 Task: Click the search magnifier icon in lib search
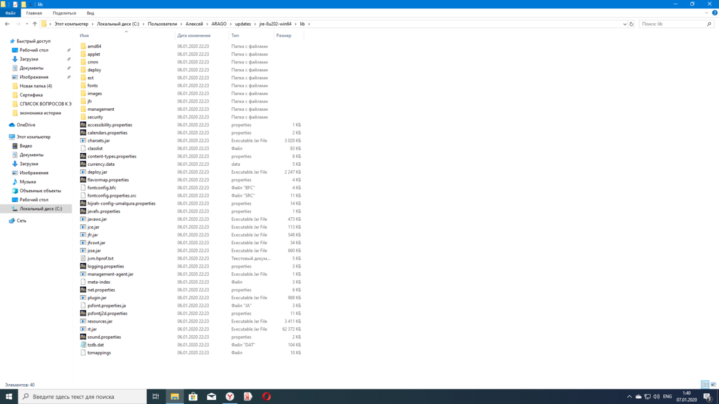pyautogui.click(x=709, y=24)
